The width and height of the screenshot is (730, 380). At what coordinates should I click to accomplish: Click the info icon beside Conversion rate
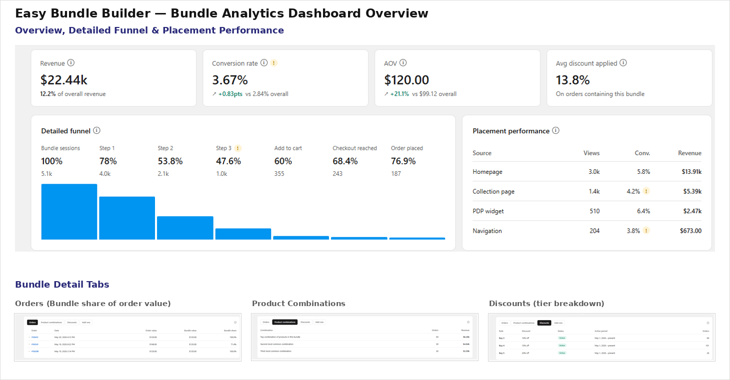coord(264,63)
